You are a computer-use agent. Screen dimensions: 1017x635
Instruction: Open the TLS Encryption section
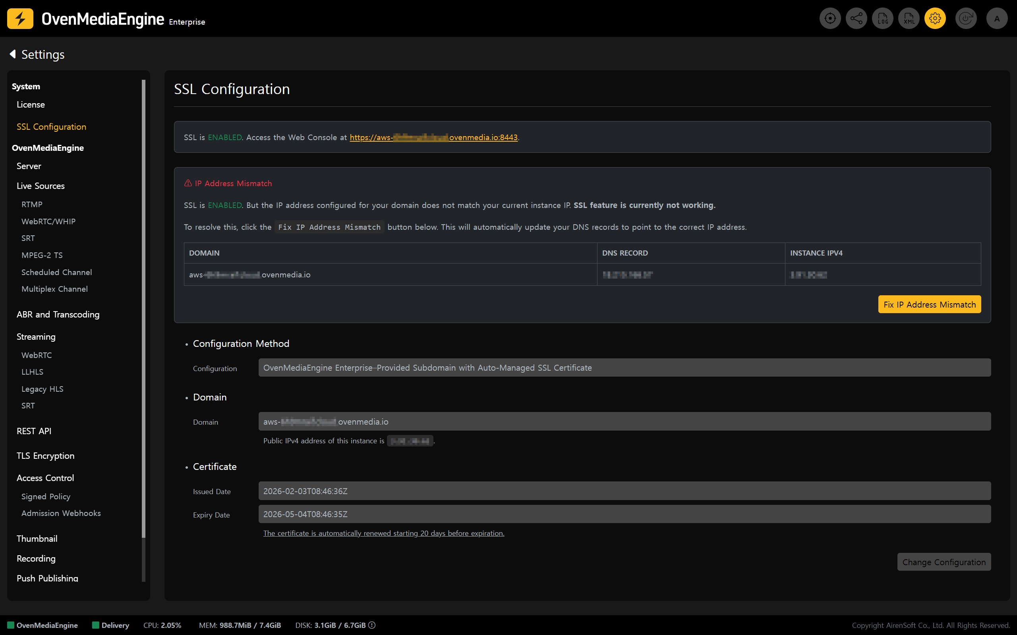click(45, 456)
